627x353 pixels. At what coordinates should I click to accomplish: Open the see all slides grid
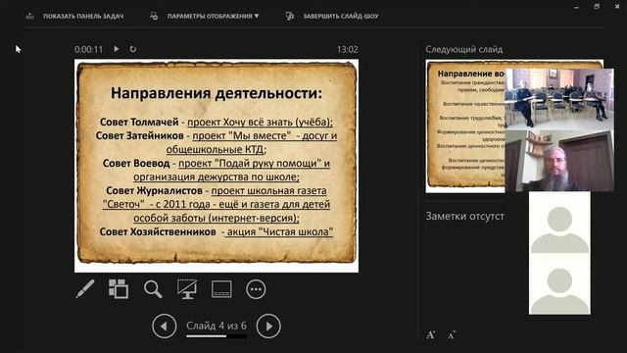[x=119, y=289]
